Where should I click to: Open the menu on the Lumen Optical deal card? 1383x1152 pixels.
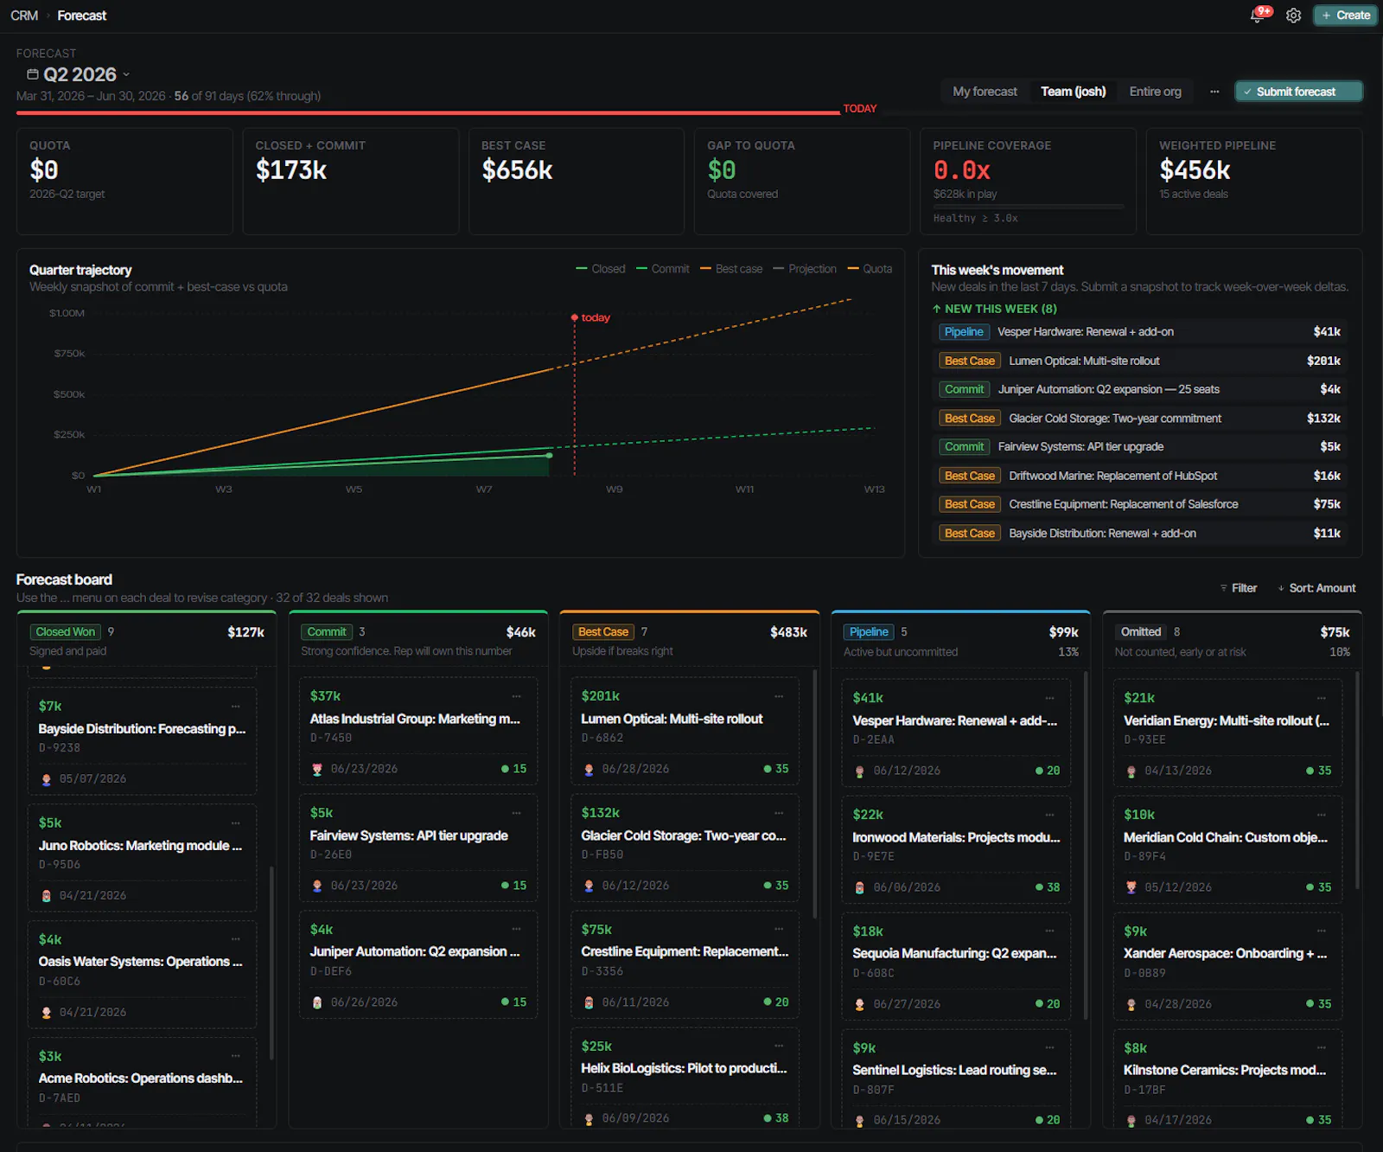coord(779,696)
